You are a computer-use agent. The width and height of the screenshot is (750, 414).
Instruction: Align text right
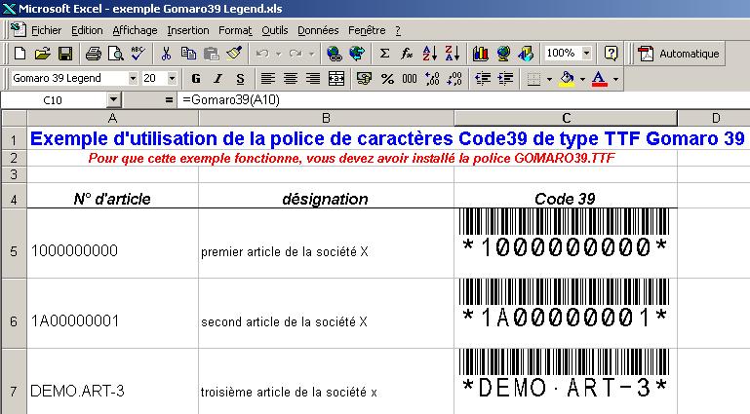click(313, 78)
